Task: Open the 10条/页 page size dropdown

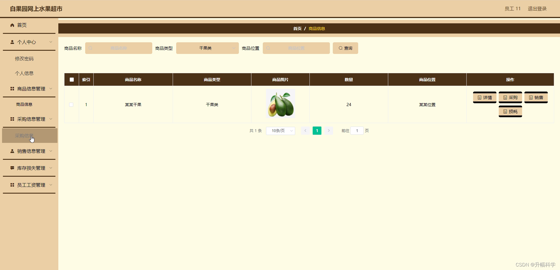Action: pyautogui.click(x=280, y=131)
